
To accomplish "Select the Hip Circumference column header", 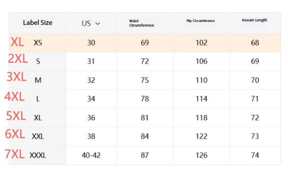I will coord(200,21).
